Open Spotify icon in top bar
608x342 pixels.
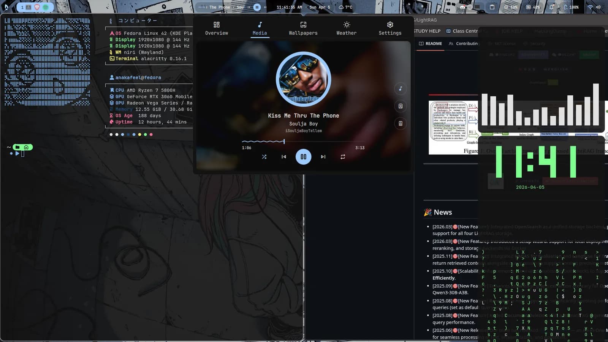46,7
